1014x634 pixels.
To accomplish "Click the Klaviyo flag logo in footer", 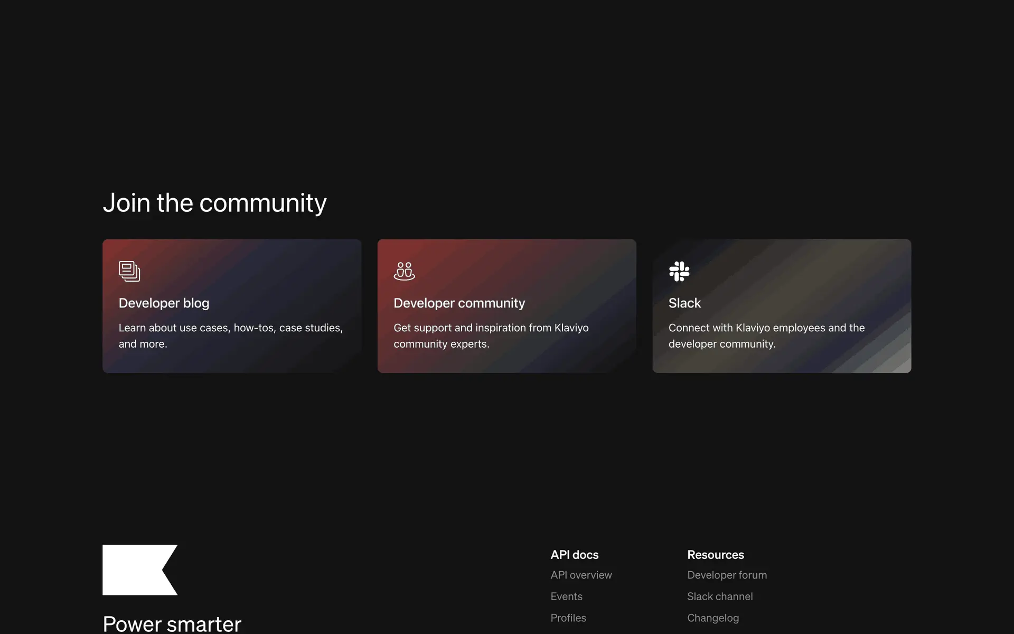I will (x=139, y=570).
